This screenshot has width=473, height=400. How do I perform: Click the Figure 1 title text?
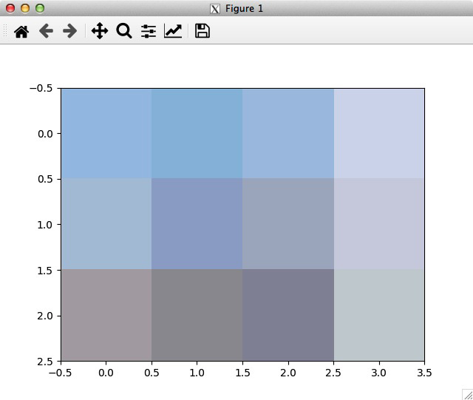pyautogui.click(x=244, y=9)
